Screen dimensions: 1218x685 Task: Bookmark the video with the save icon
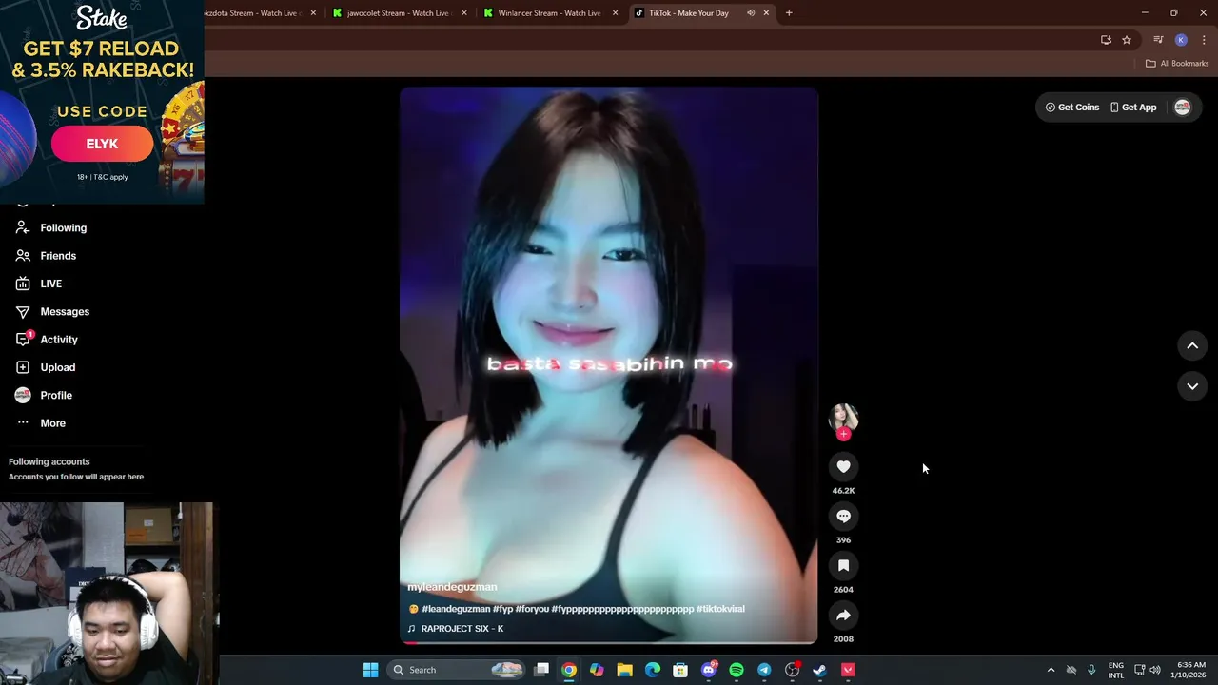click(843, 565)
